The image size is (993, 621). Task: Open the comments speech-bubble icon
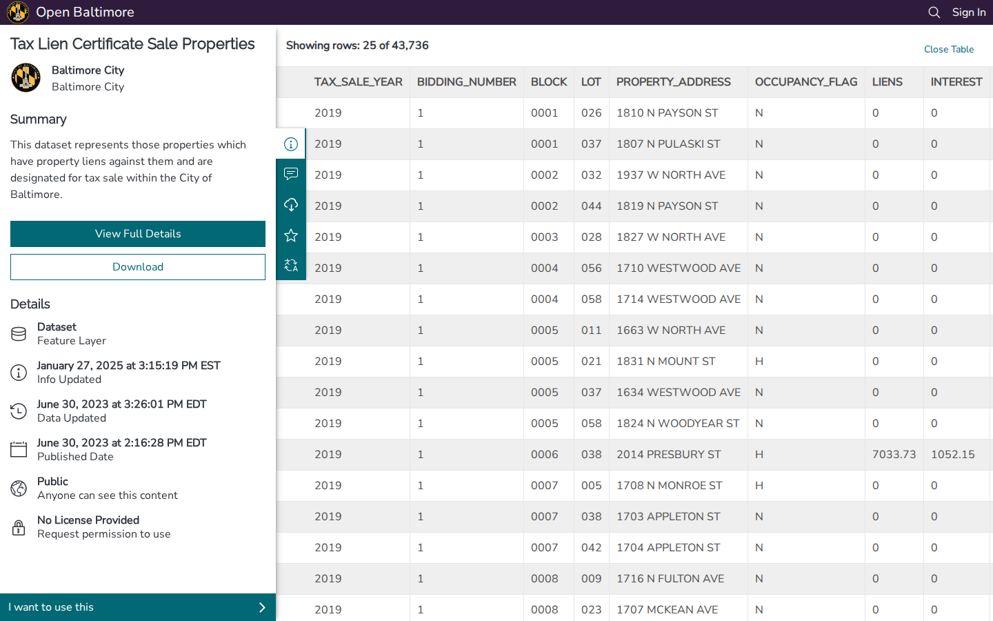click(x=291, y=174)
